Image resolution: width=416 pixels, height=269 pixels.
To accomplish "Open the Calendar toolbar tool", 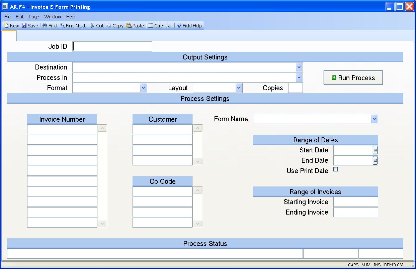I will 151,26.
